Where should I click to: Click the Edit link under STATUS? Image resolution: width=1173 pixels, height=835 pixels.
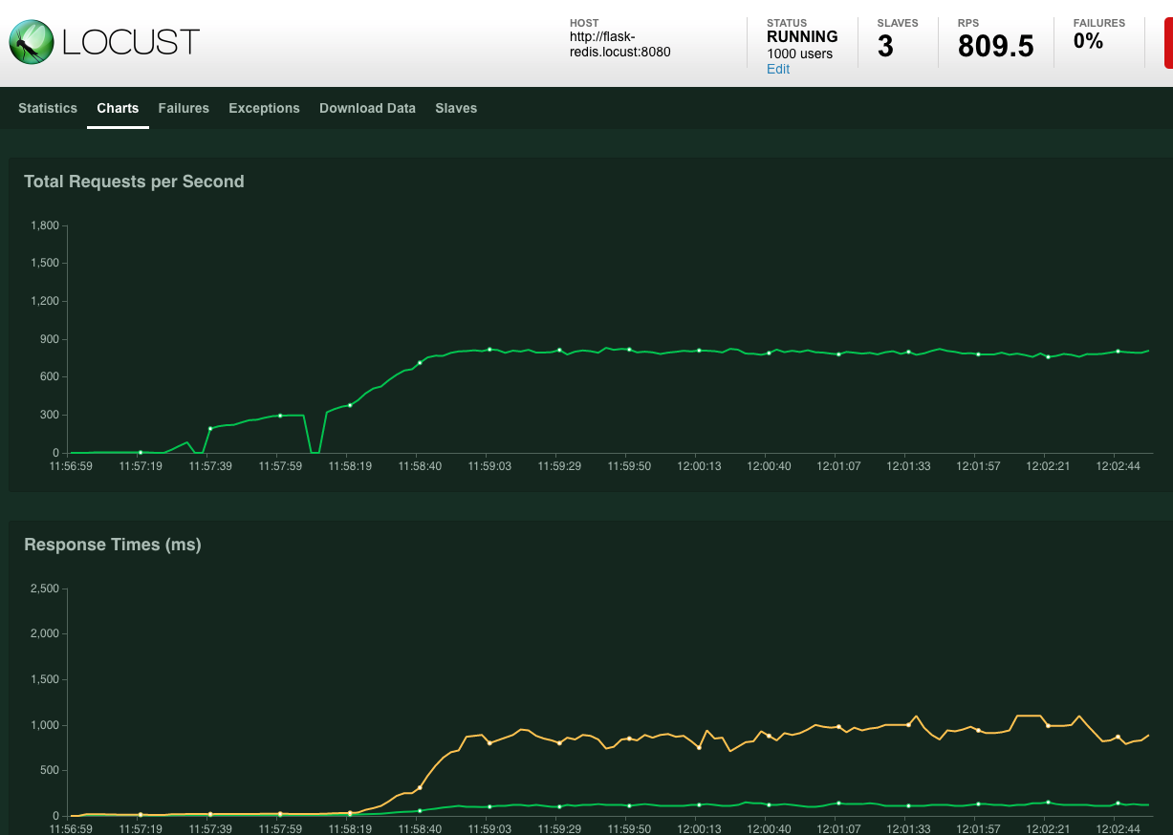[x=777, y=69]
